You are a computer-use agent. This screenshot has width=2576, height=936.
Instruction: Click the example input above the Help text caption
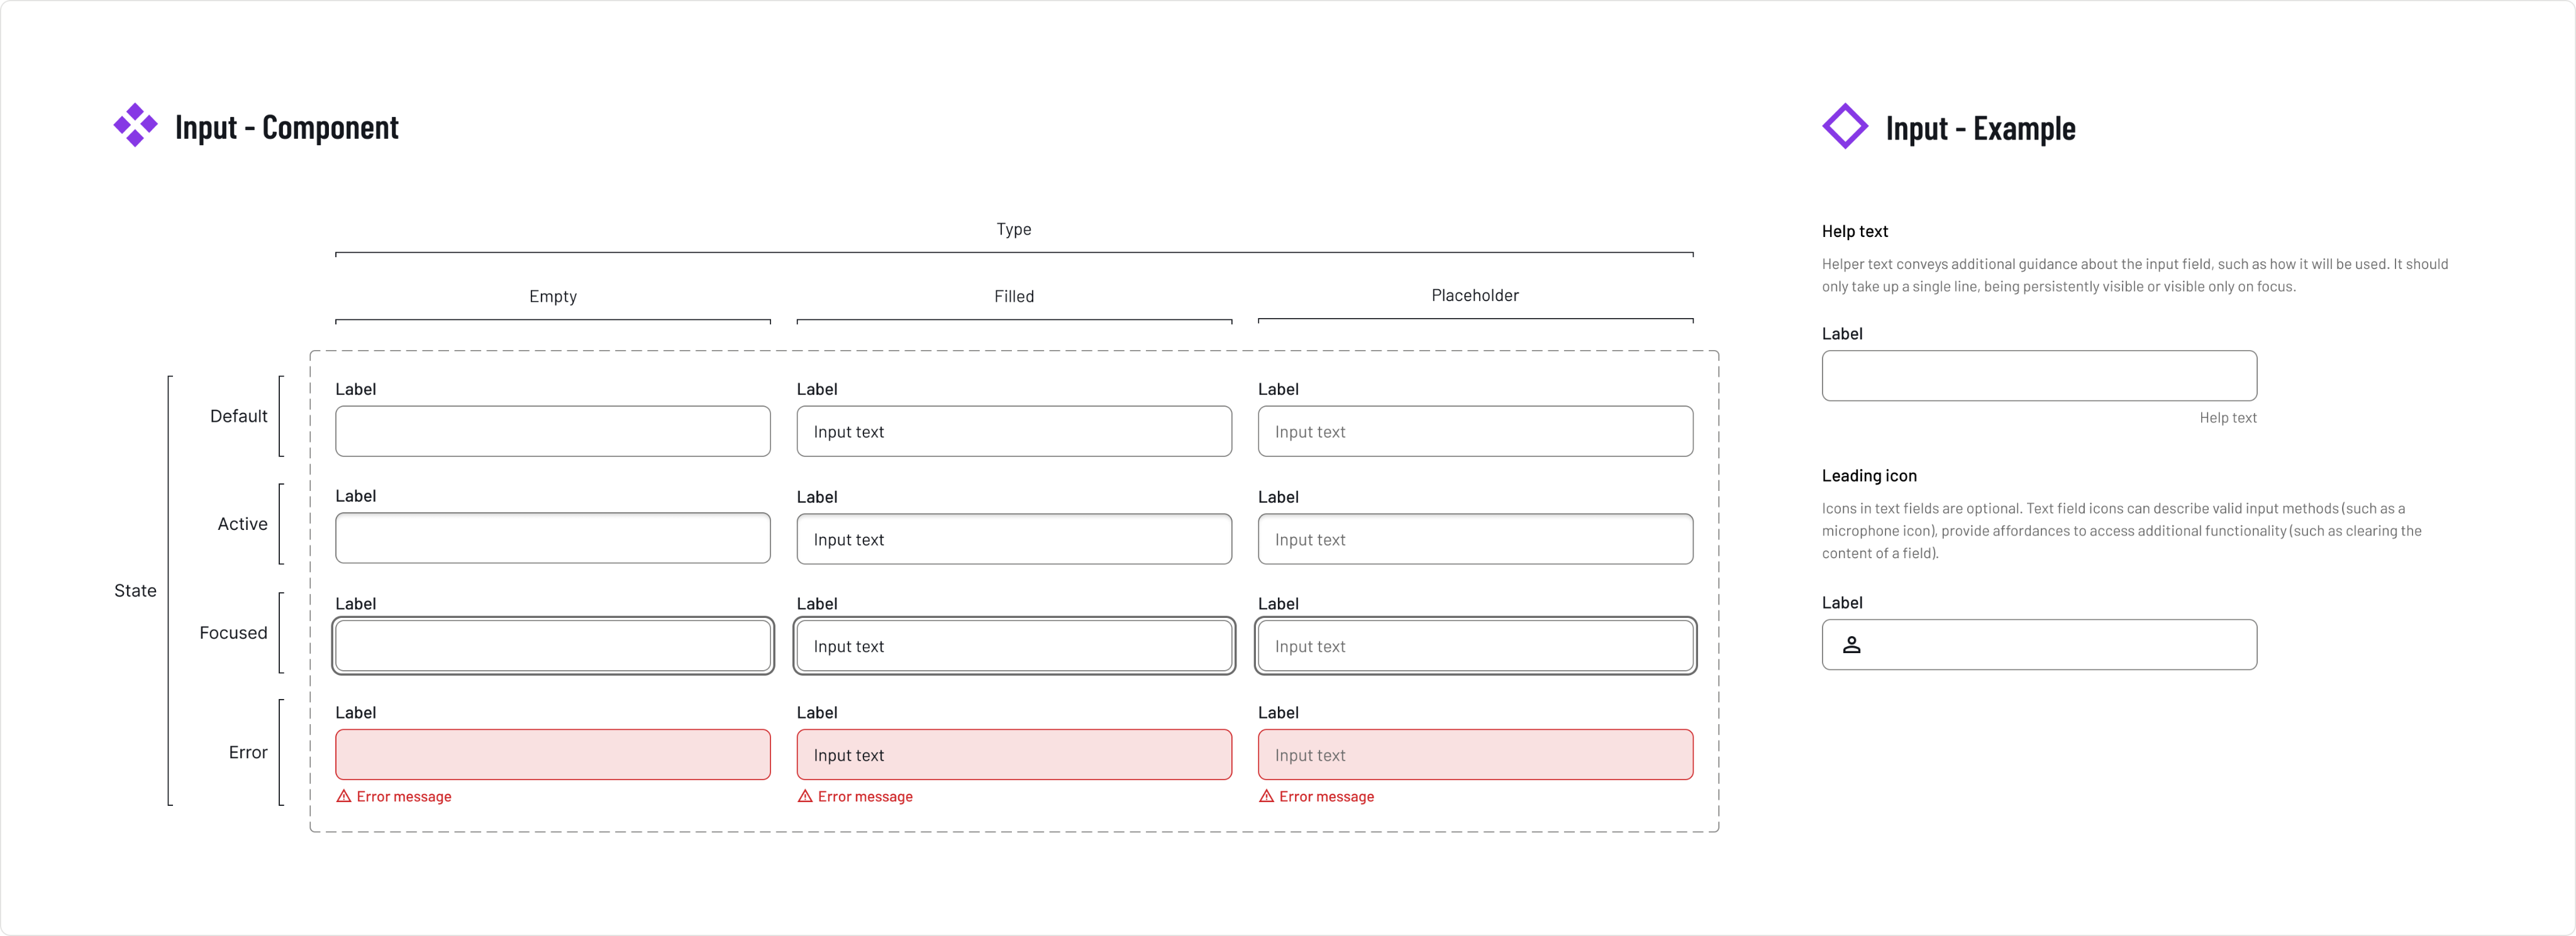pyautogui.click(x=2038, y=376)
